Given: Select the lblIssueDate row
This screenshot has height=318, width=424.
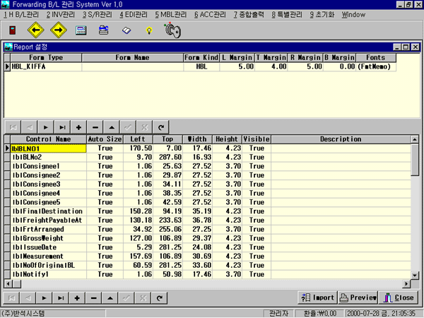Looking at the screenshot, I should 208,247.
